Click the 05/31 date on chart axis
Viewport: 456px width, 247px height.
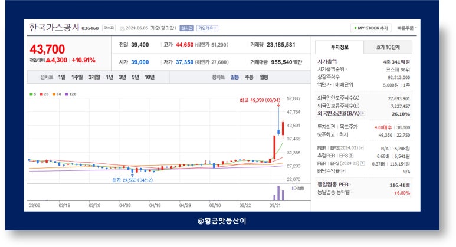point(275,205)
